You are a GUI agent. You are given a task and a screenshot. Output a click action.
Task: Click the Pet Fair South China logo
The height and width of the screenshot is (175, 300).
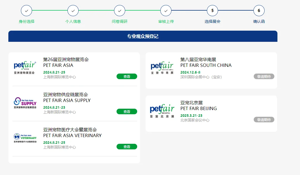[x=162, y=68]
